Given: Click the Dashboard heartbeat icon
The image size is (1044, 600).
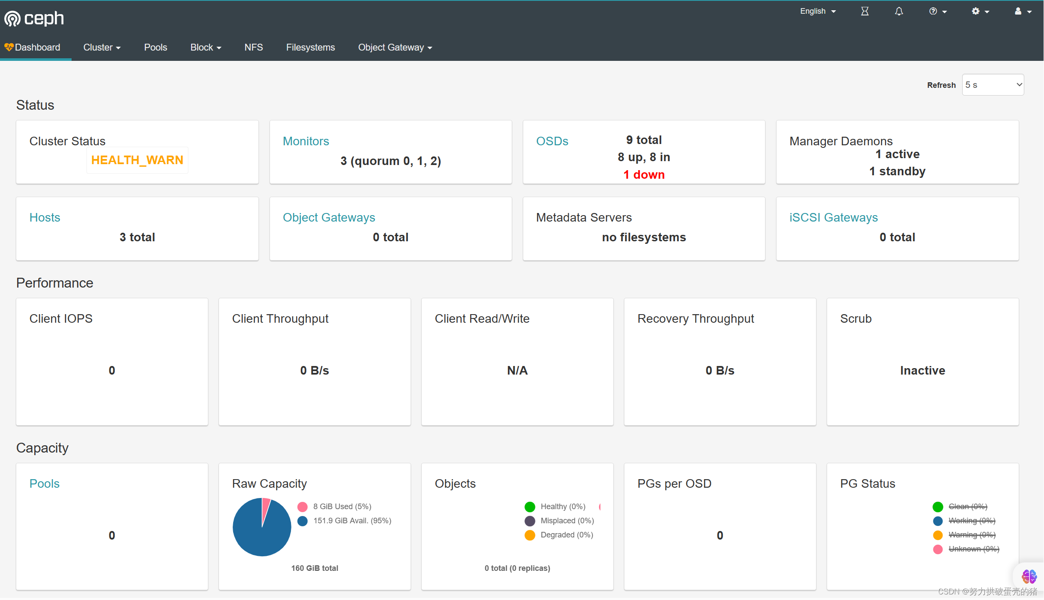Looking at the screenshot, I should (9, 47).
